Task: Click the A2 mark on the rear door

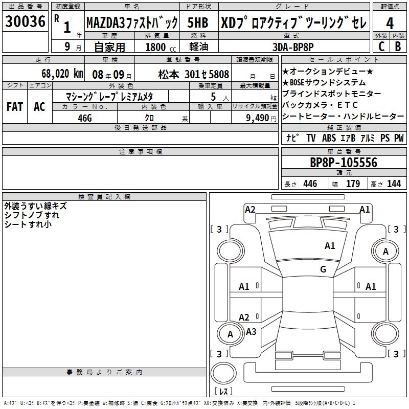Action: [x=244, y=317]
